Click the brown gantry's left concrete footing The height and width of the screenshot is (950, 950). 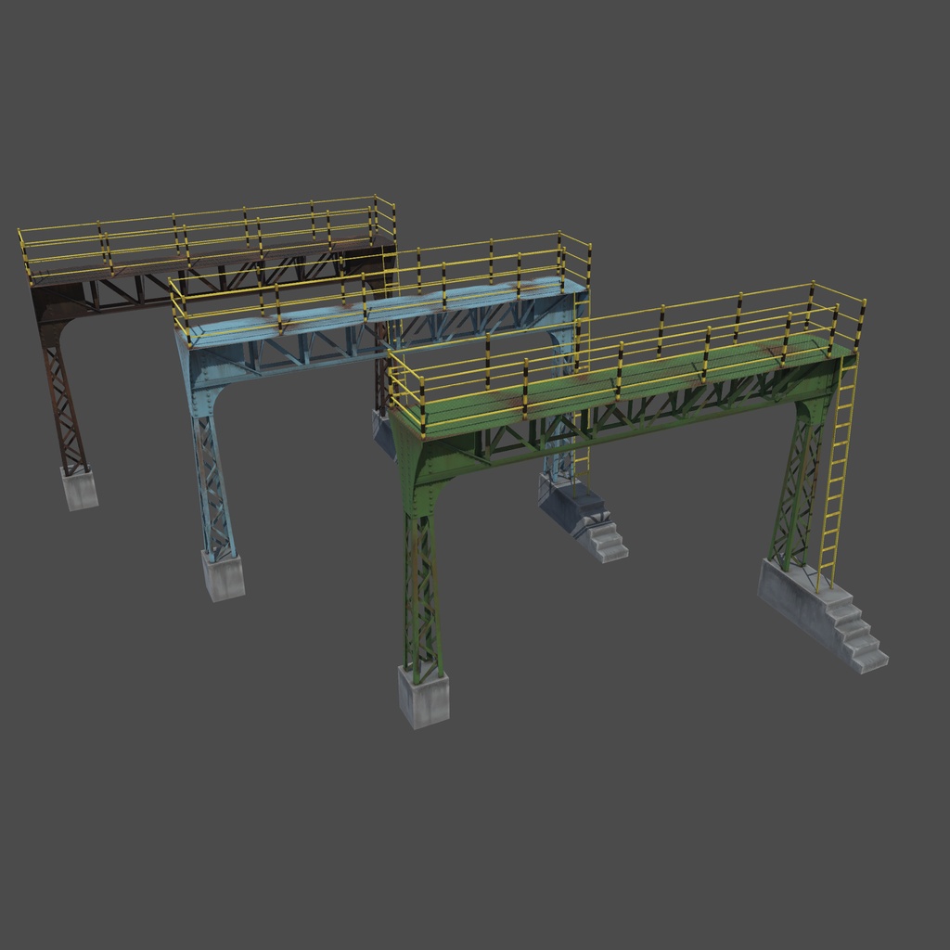(x=79, y=488)
